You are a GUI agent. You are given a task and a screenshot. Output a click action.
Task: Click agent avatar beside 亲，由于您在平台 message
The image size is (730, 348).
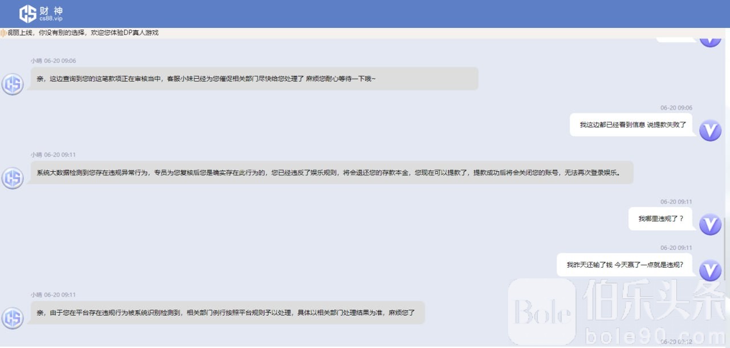pos(13,318)
